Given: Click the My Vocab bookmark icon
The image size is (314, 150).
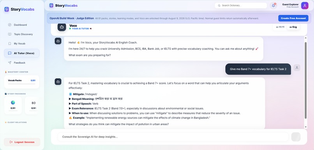Looking at the screenshot, I should pyautogui.click(x=10, y=44).
